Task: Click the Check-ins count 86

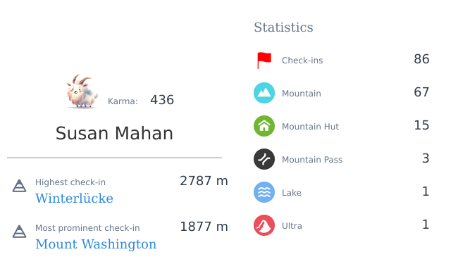Action: point(421,59)
